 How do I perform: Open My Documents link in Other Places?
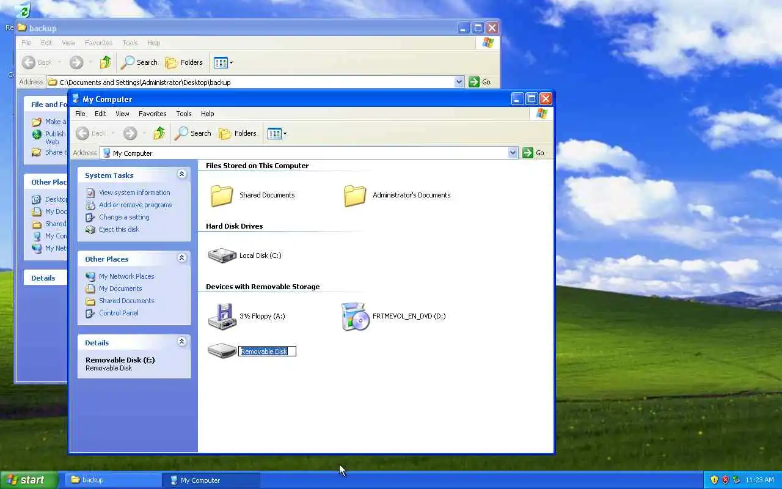coord(120,289)
